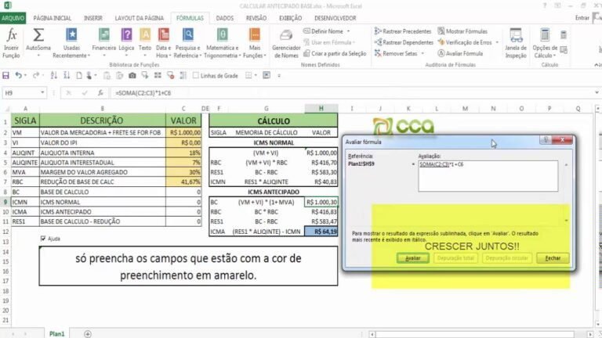Click the Redo arrow icon
The width and height of the screenshot is (602, 338).
[x=36, y=75]
